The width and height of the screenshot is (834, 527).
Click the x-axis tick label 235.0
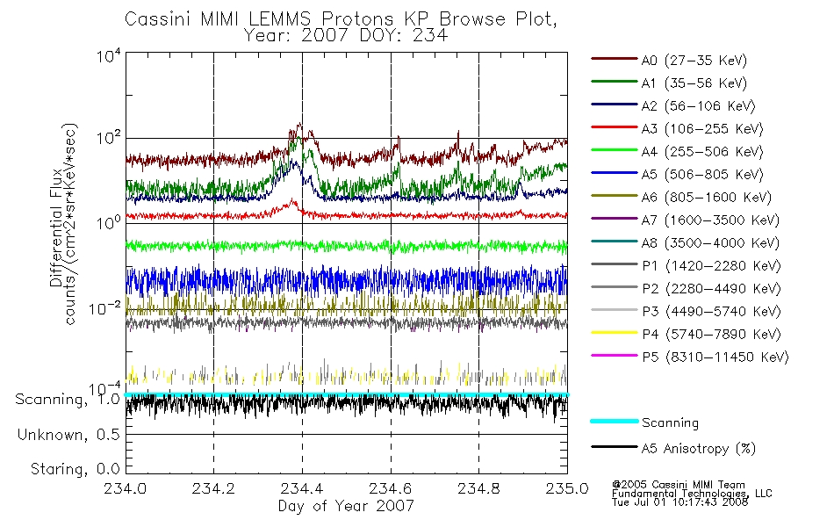(x=567, y=488)
